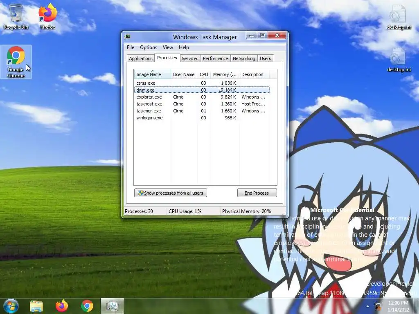Show hidden system tray icons arrow
Image resolution: width=419 pixels, height=314 pixels.
368,306
